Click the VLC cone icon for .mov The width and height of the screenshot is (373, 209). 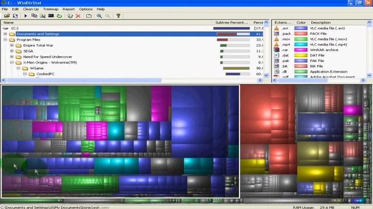click(x=276, y=39)
